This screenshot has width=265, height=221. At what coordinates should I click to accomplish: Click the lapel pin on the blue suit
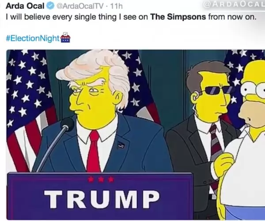[121, 145]
